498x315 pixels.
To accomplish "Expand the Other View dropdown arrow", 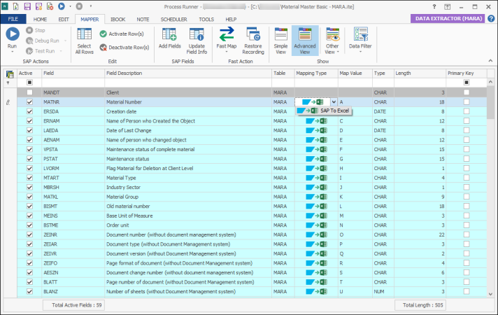I will [x=338, y=52].
